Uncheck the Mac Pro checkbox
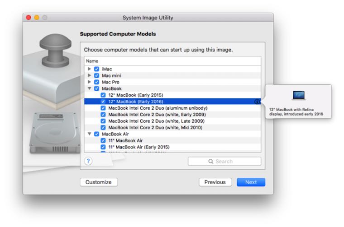Viewport: 344px width, 227px height. tap(96, 82)
